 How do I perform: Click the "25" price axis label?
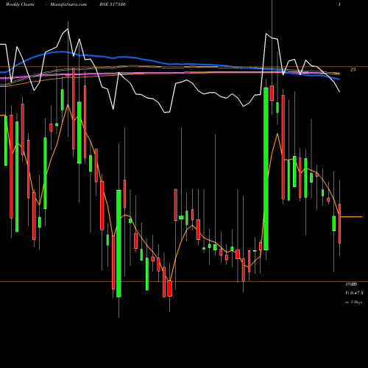(353, 70)
